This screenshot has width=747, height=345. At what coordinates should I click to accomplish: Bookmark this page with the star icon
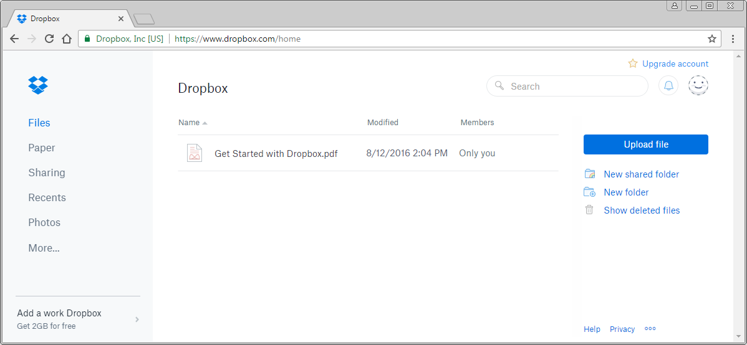(x=711, y=39)
